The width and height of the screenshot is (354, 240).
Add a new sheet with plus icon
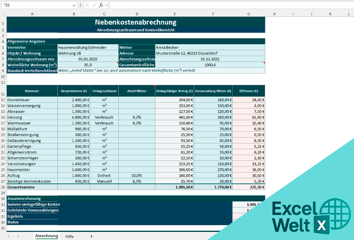tap(91, 236)
